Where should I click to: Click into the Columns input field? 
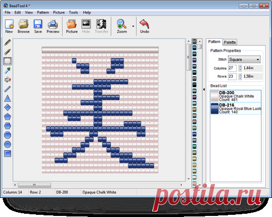pyautogui.click(x=232, y=68)
